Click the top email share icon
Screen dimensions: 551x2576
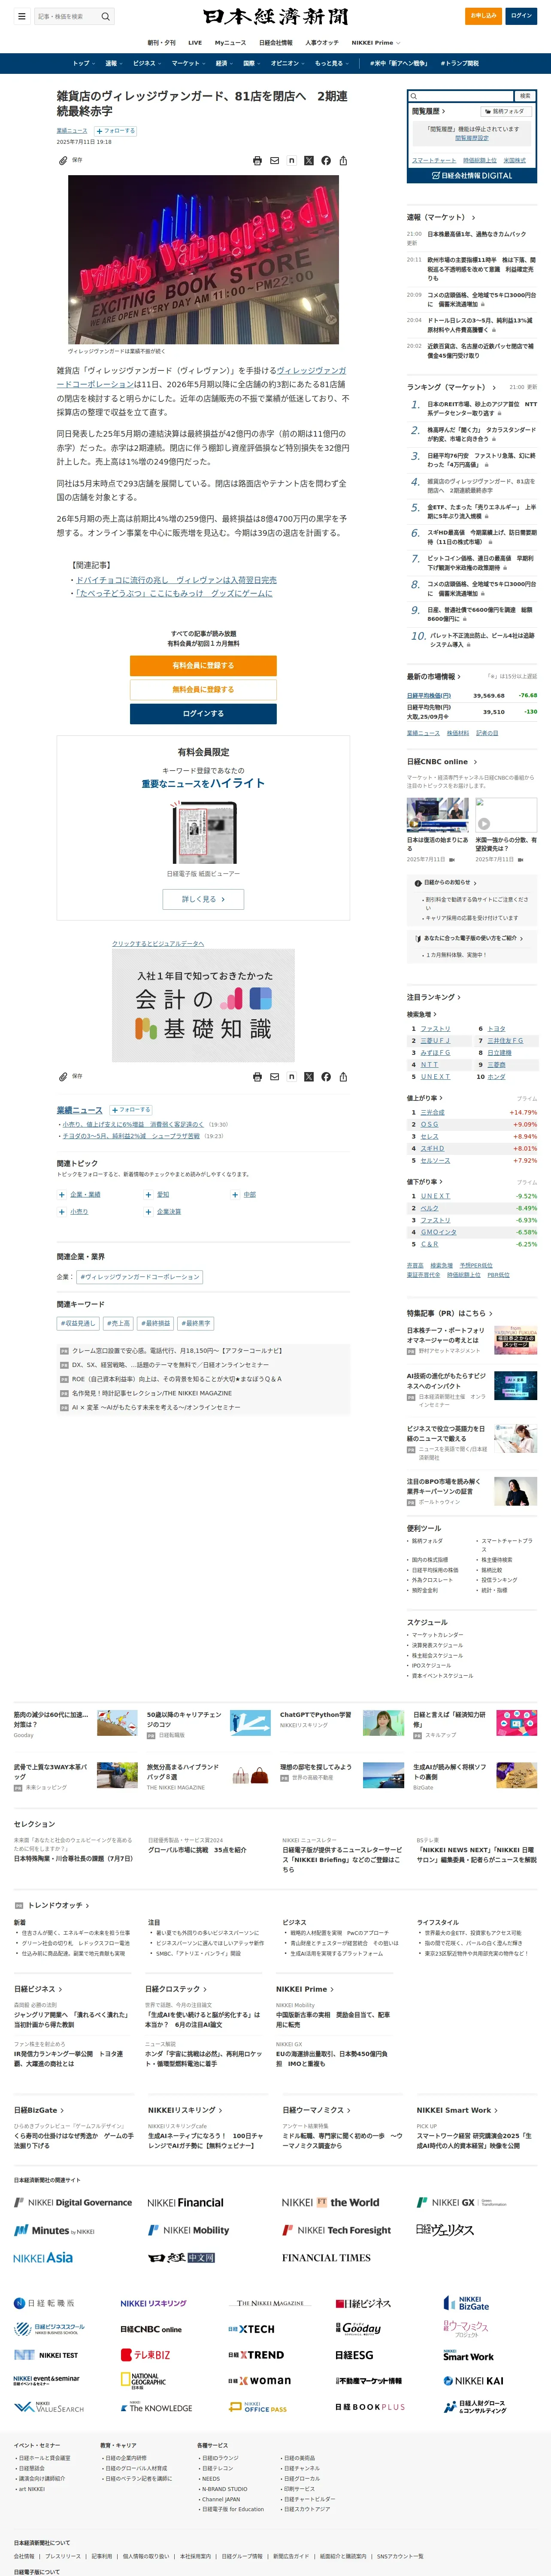(x=274, y=161)
